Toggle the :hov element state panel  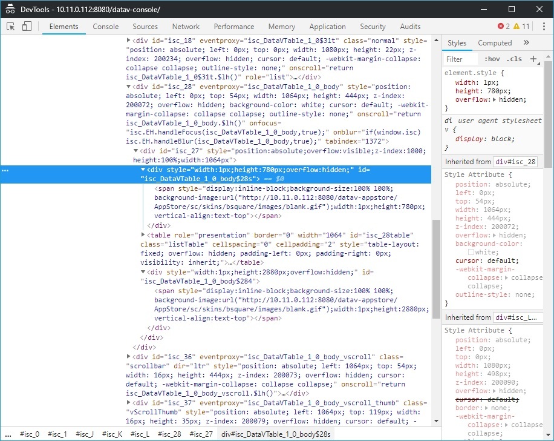[492, 59]
